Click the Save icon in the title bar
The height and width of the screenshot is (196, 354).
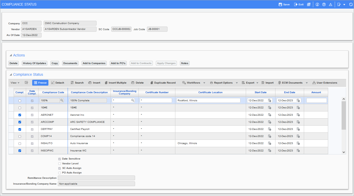pos(280,4)
